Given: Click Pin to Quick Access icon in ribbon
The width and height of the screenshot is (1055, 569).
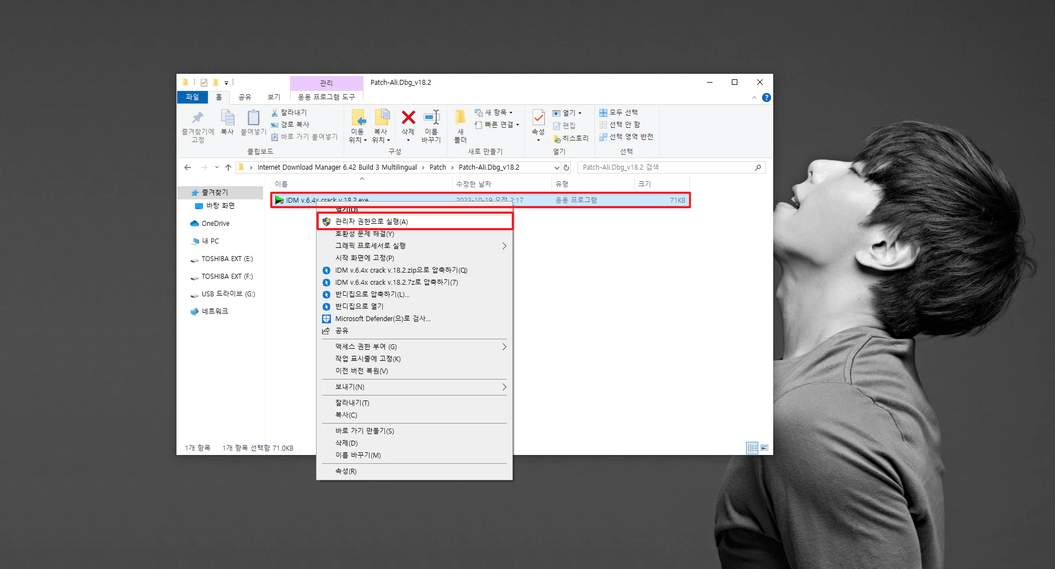Looking at the screenshot, I should 197,117.
